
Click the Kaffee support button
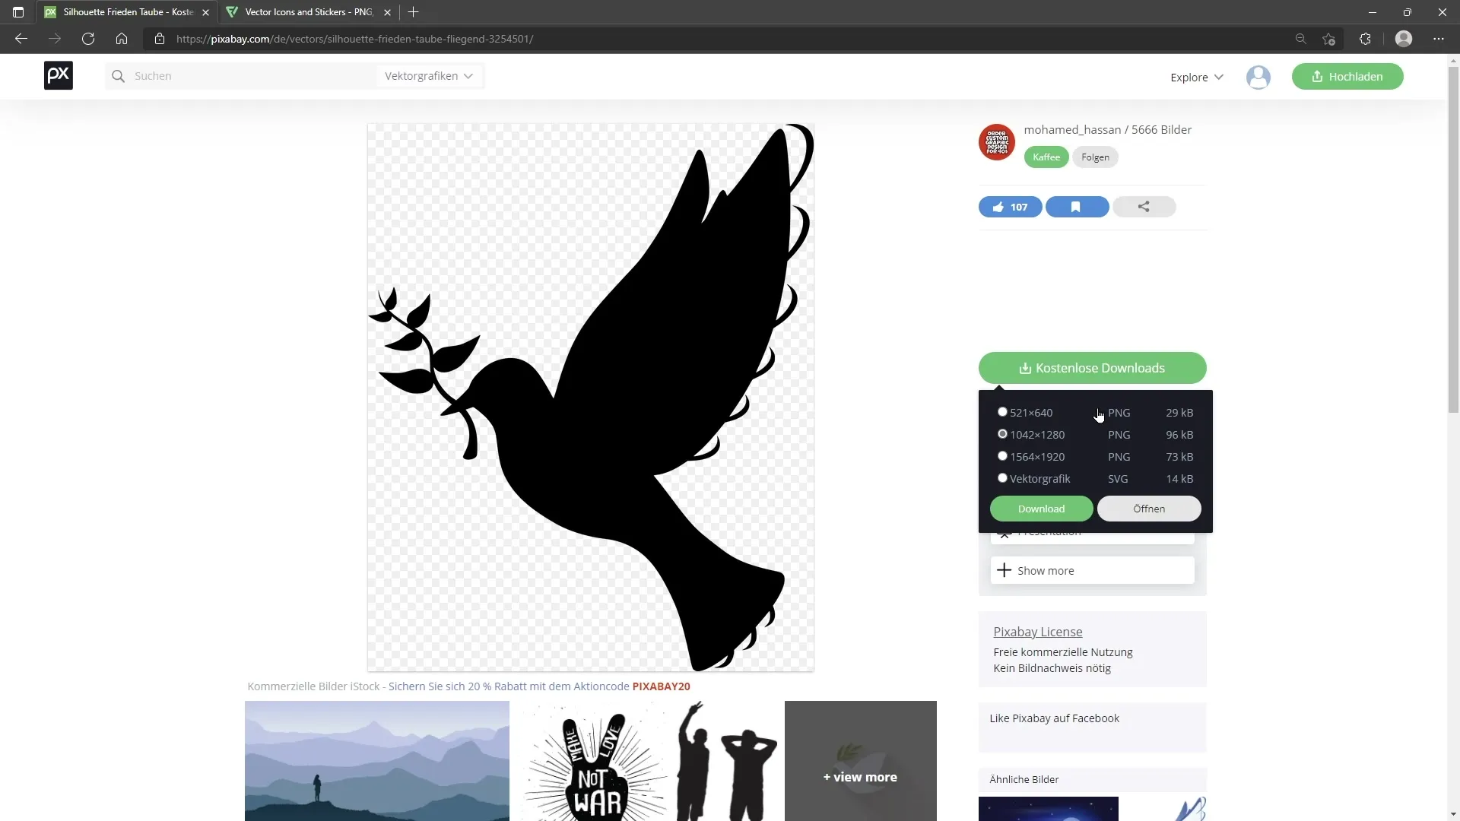[1047, 157]
